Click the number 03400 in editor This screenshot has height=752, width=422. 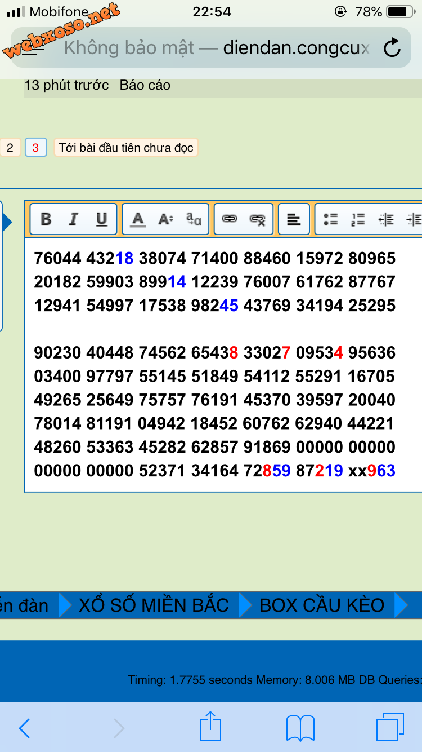point(57,377)
